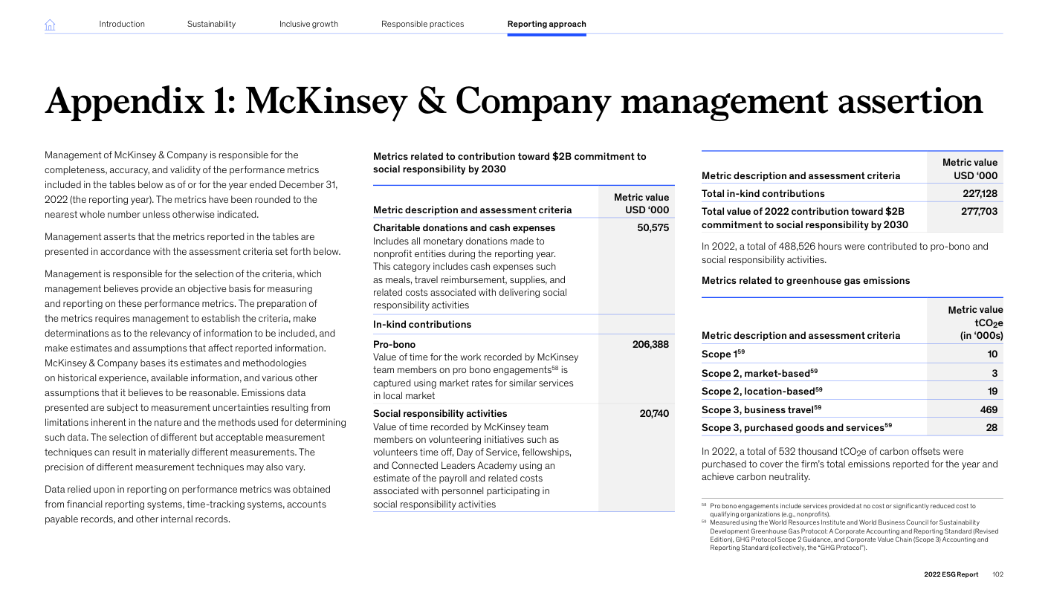Open footnote 59 beside Scope 2, market-based
The height and width of the screenshot is (590, 1048).
814,370
